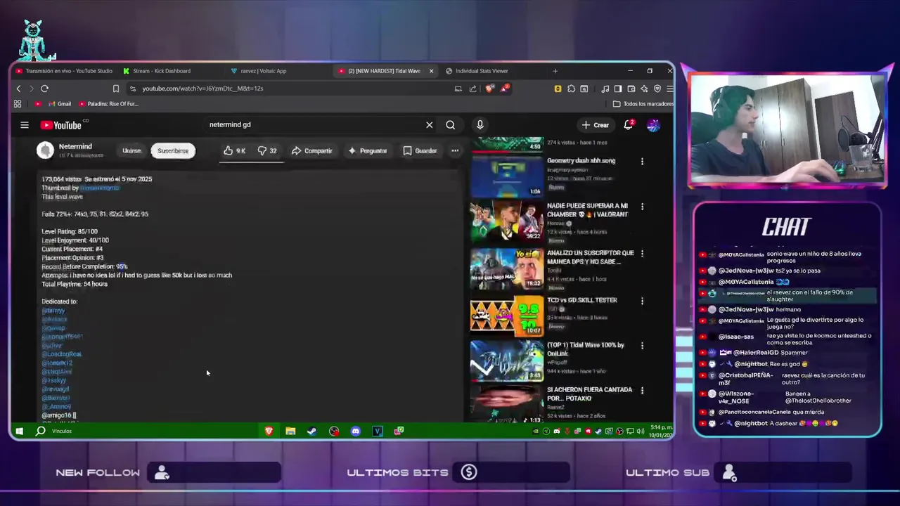Reload the browser page
The height and width of the screenshot is (506, 900).
44,89
